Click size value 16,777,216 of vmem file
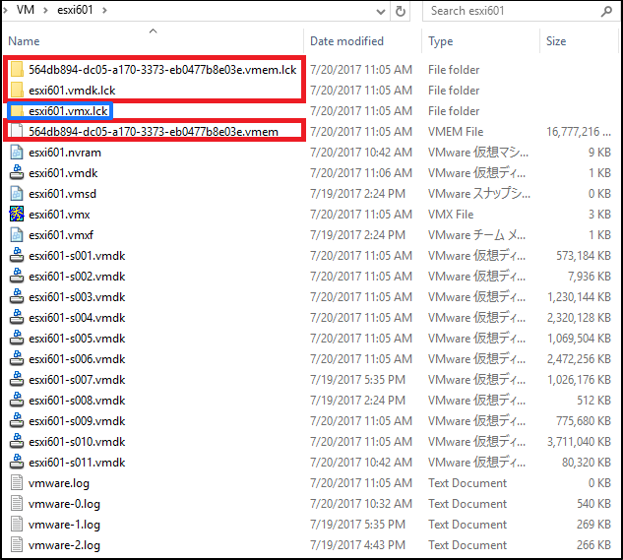 click(x=579, y=132)
